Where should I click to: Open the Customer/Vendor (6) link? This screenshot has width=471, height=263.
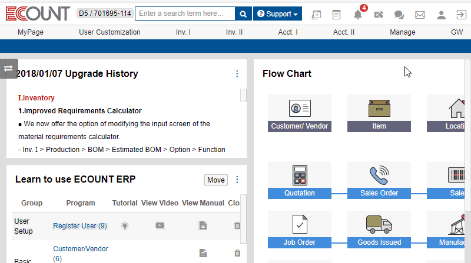81,254
